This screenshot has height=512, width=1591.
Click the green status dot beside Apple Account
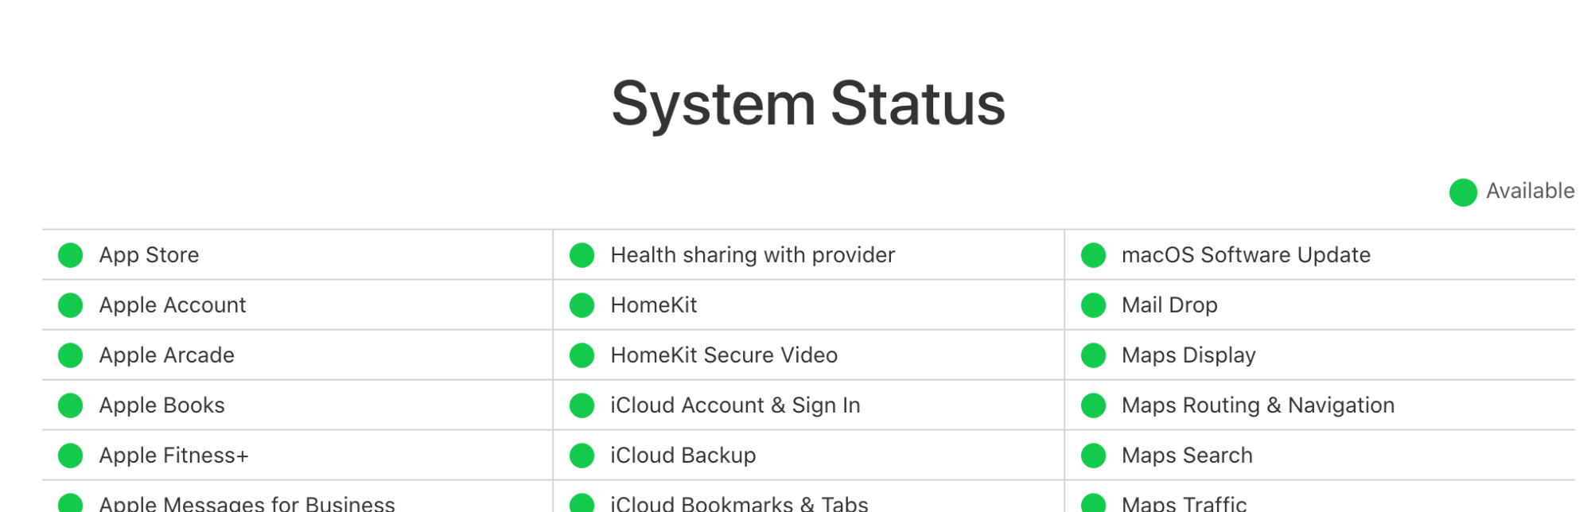pyautogui.click(x=71, y=305)
